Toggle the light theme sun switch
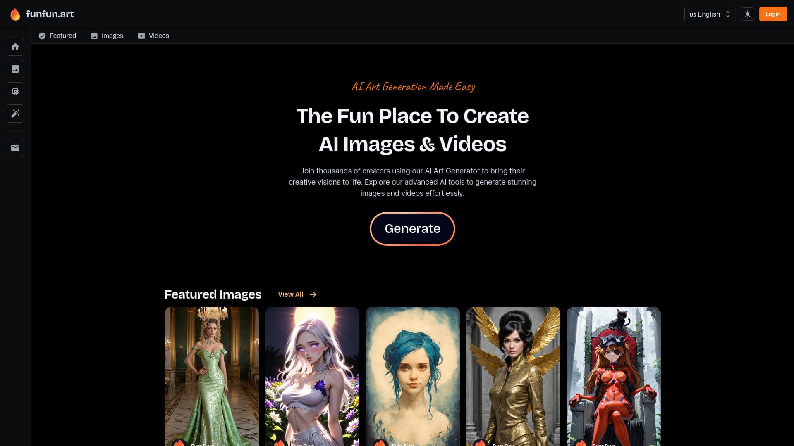 (748, 14)
